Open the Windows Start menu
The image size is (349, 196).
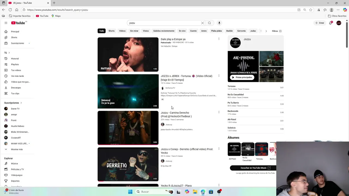pyautogui.click(x=130, y=192)
